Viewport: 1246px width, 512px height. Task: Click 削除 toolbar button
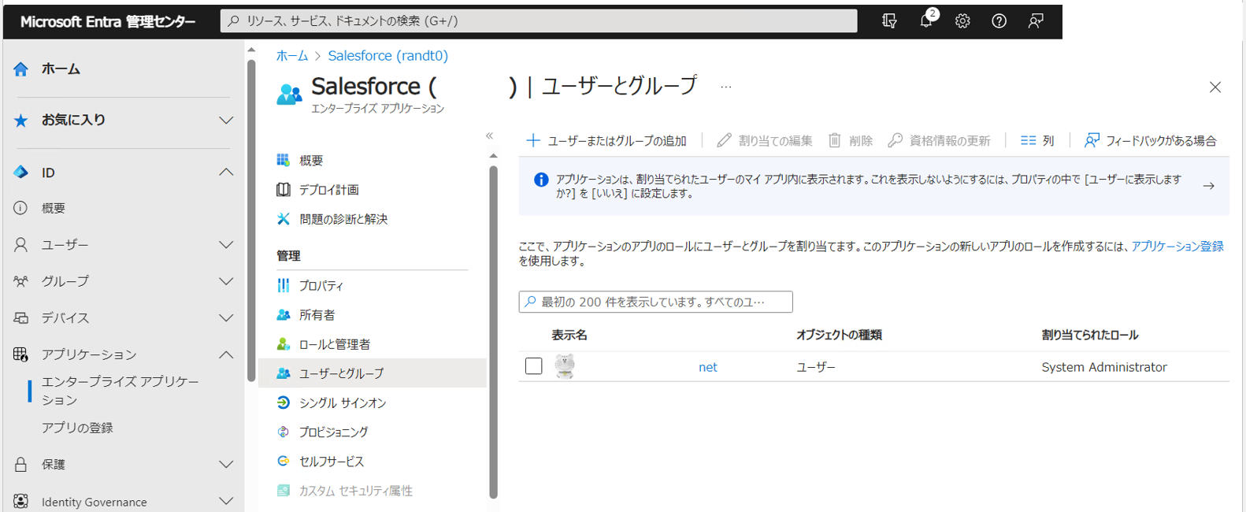pos(851,140)
